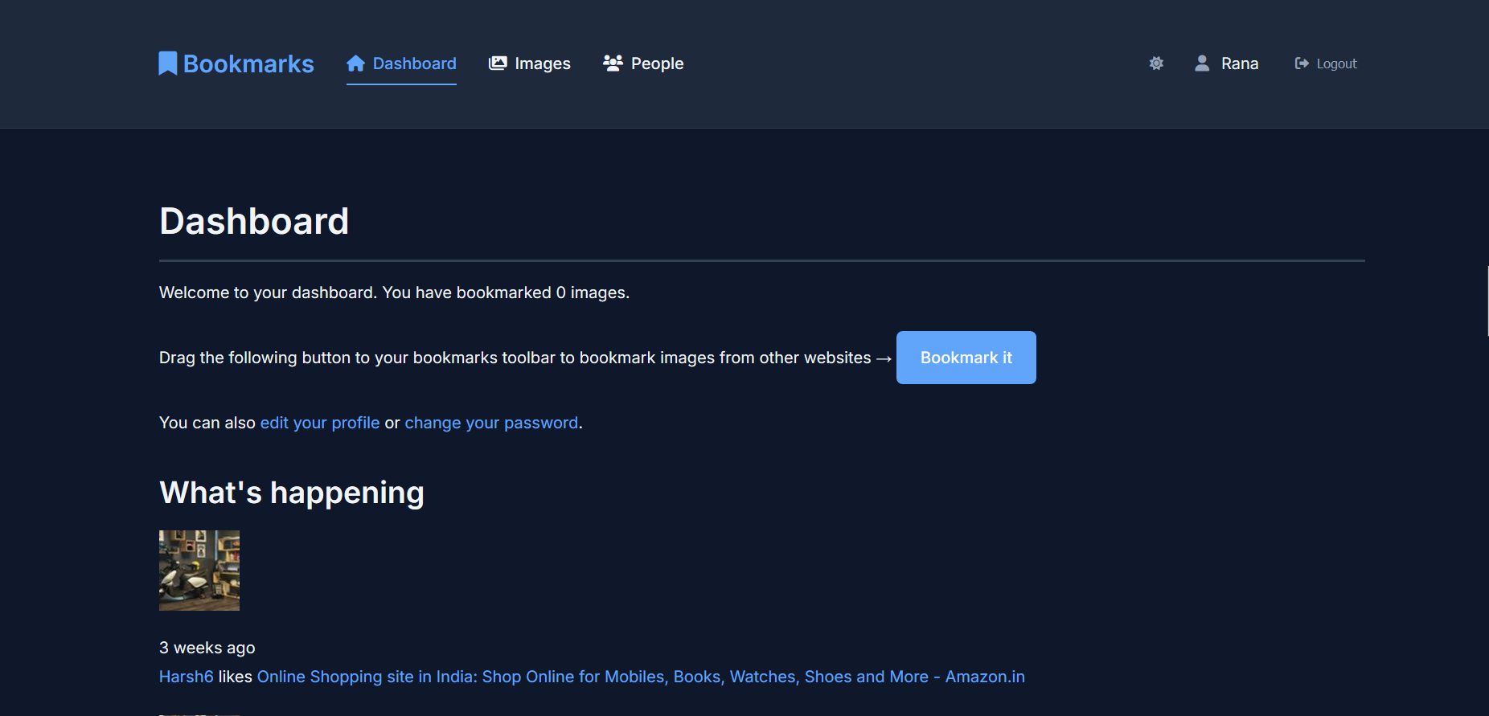Open the Dashboard nav tab
Viewport: 1489px width, 716px height.
coord(401,63)
